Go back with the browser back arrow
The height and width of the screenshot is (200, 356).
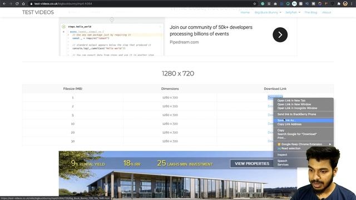[4, 4]
